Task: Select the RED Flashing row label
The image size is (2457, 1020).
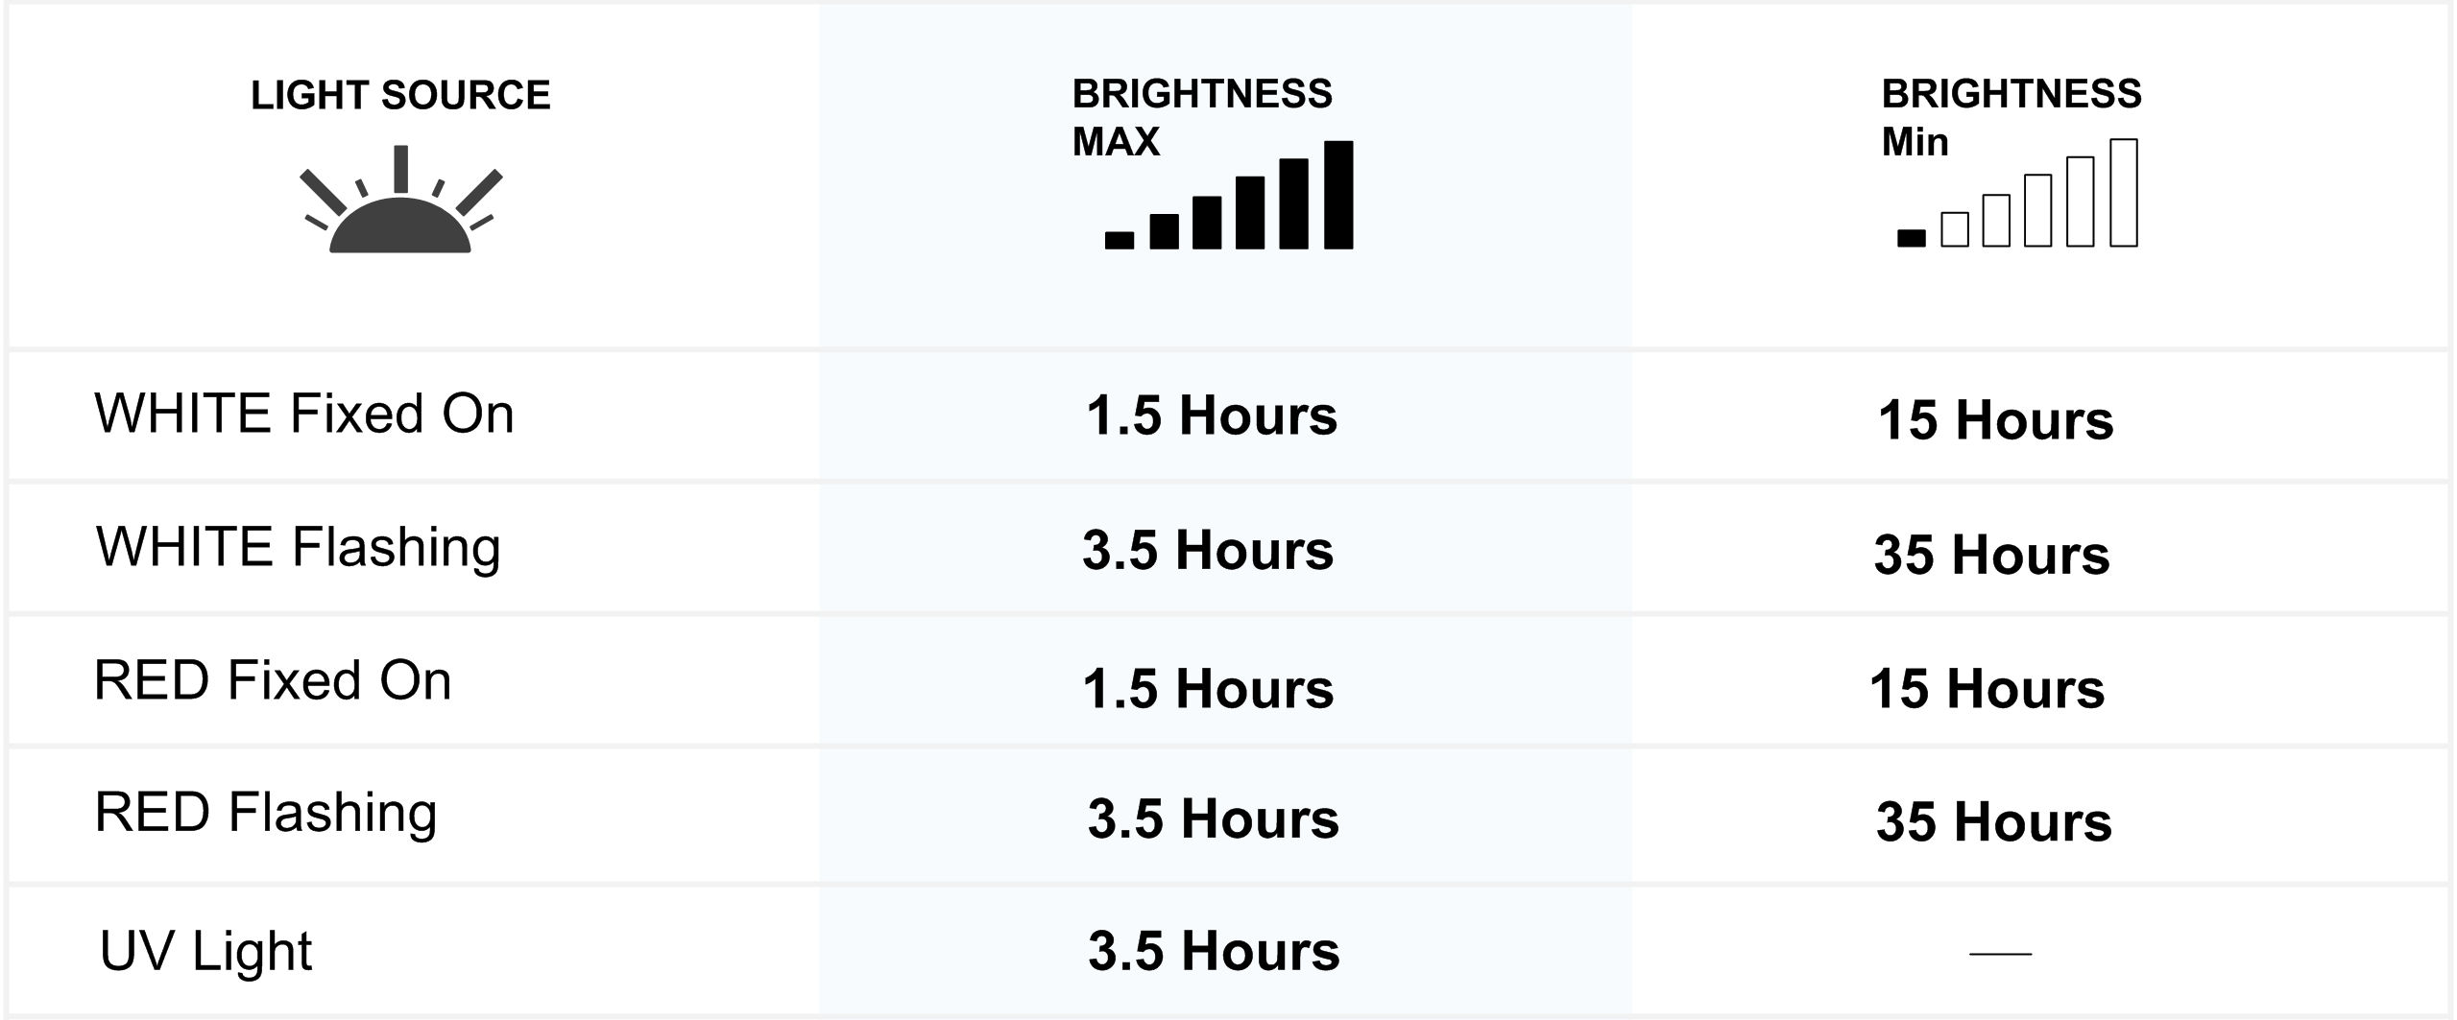Action: click(266, 814)
